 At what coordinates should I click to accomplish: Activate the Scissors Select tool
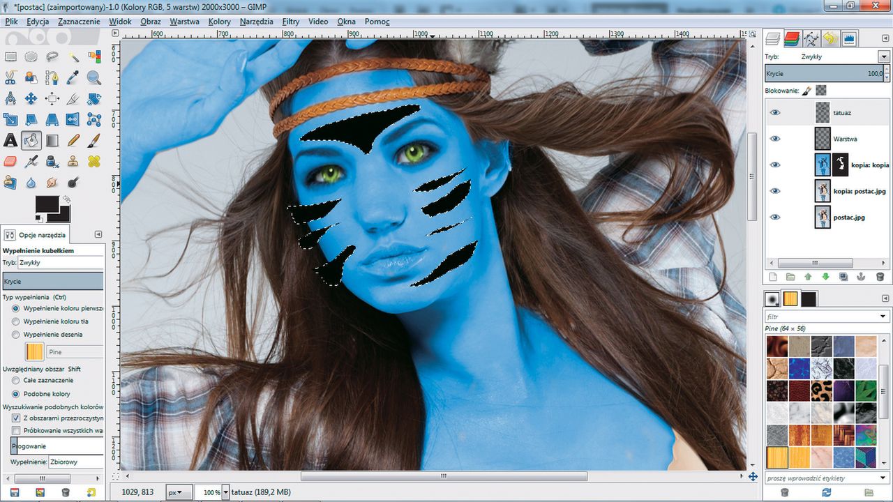point(10,78)
